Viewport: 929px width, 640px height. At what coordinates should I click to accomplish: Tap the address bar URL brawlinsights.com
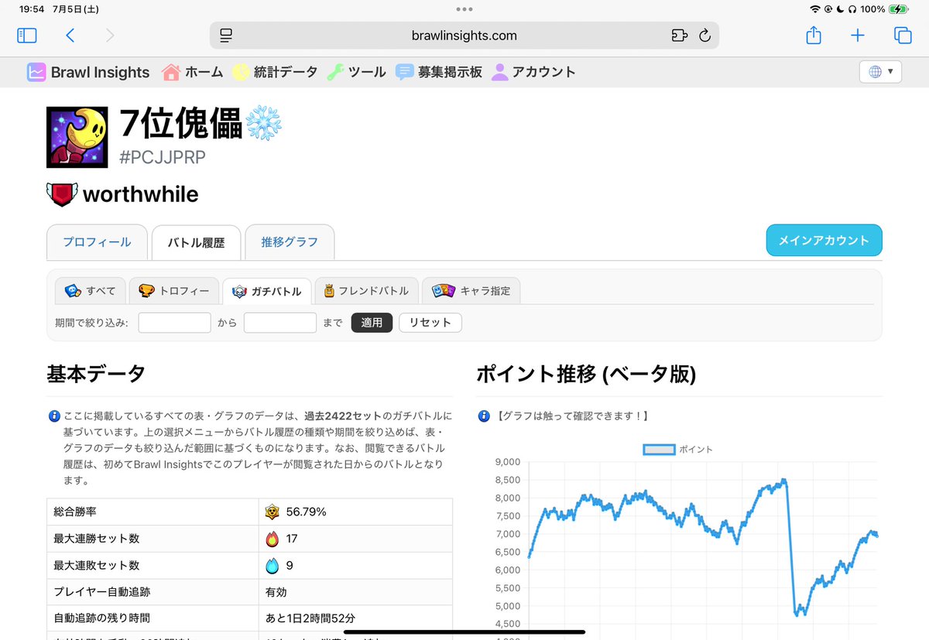click(464, 36)
